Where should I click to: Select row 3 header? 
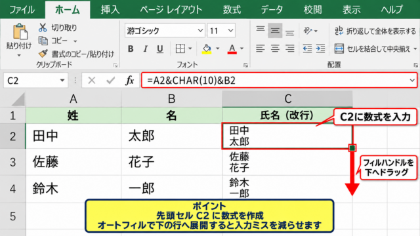[x=12, y=162]
